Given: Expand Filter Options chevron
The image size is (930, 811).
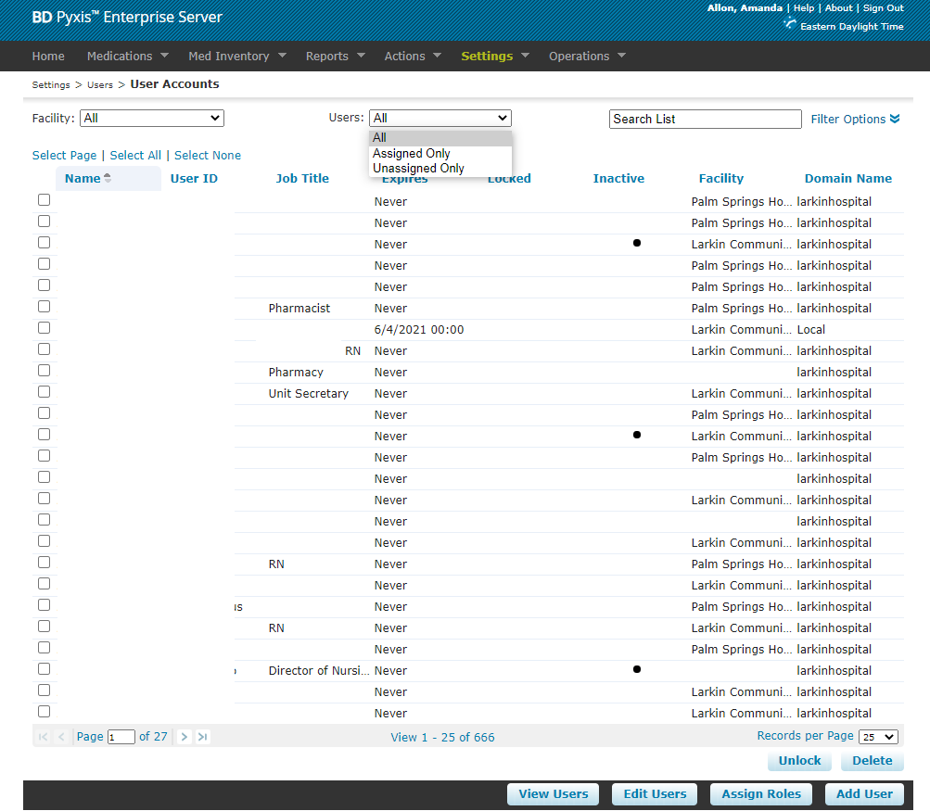Looking at the screenshot, I should point(895,120).
